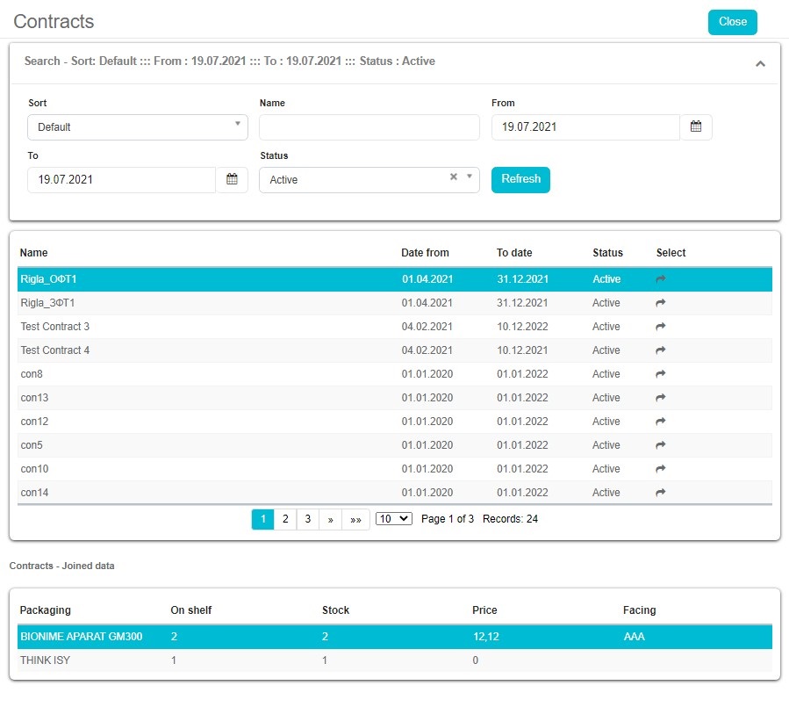Close the Contracts dialog
The image size is (789, 707).
732,22
